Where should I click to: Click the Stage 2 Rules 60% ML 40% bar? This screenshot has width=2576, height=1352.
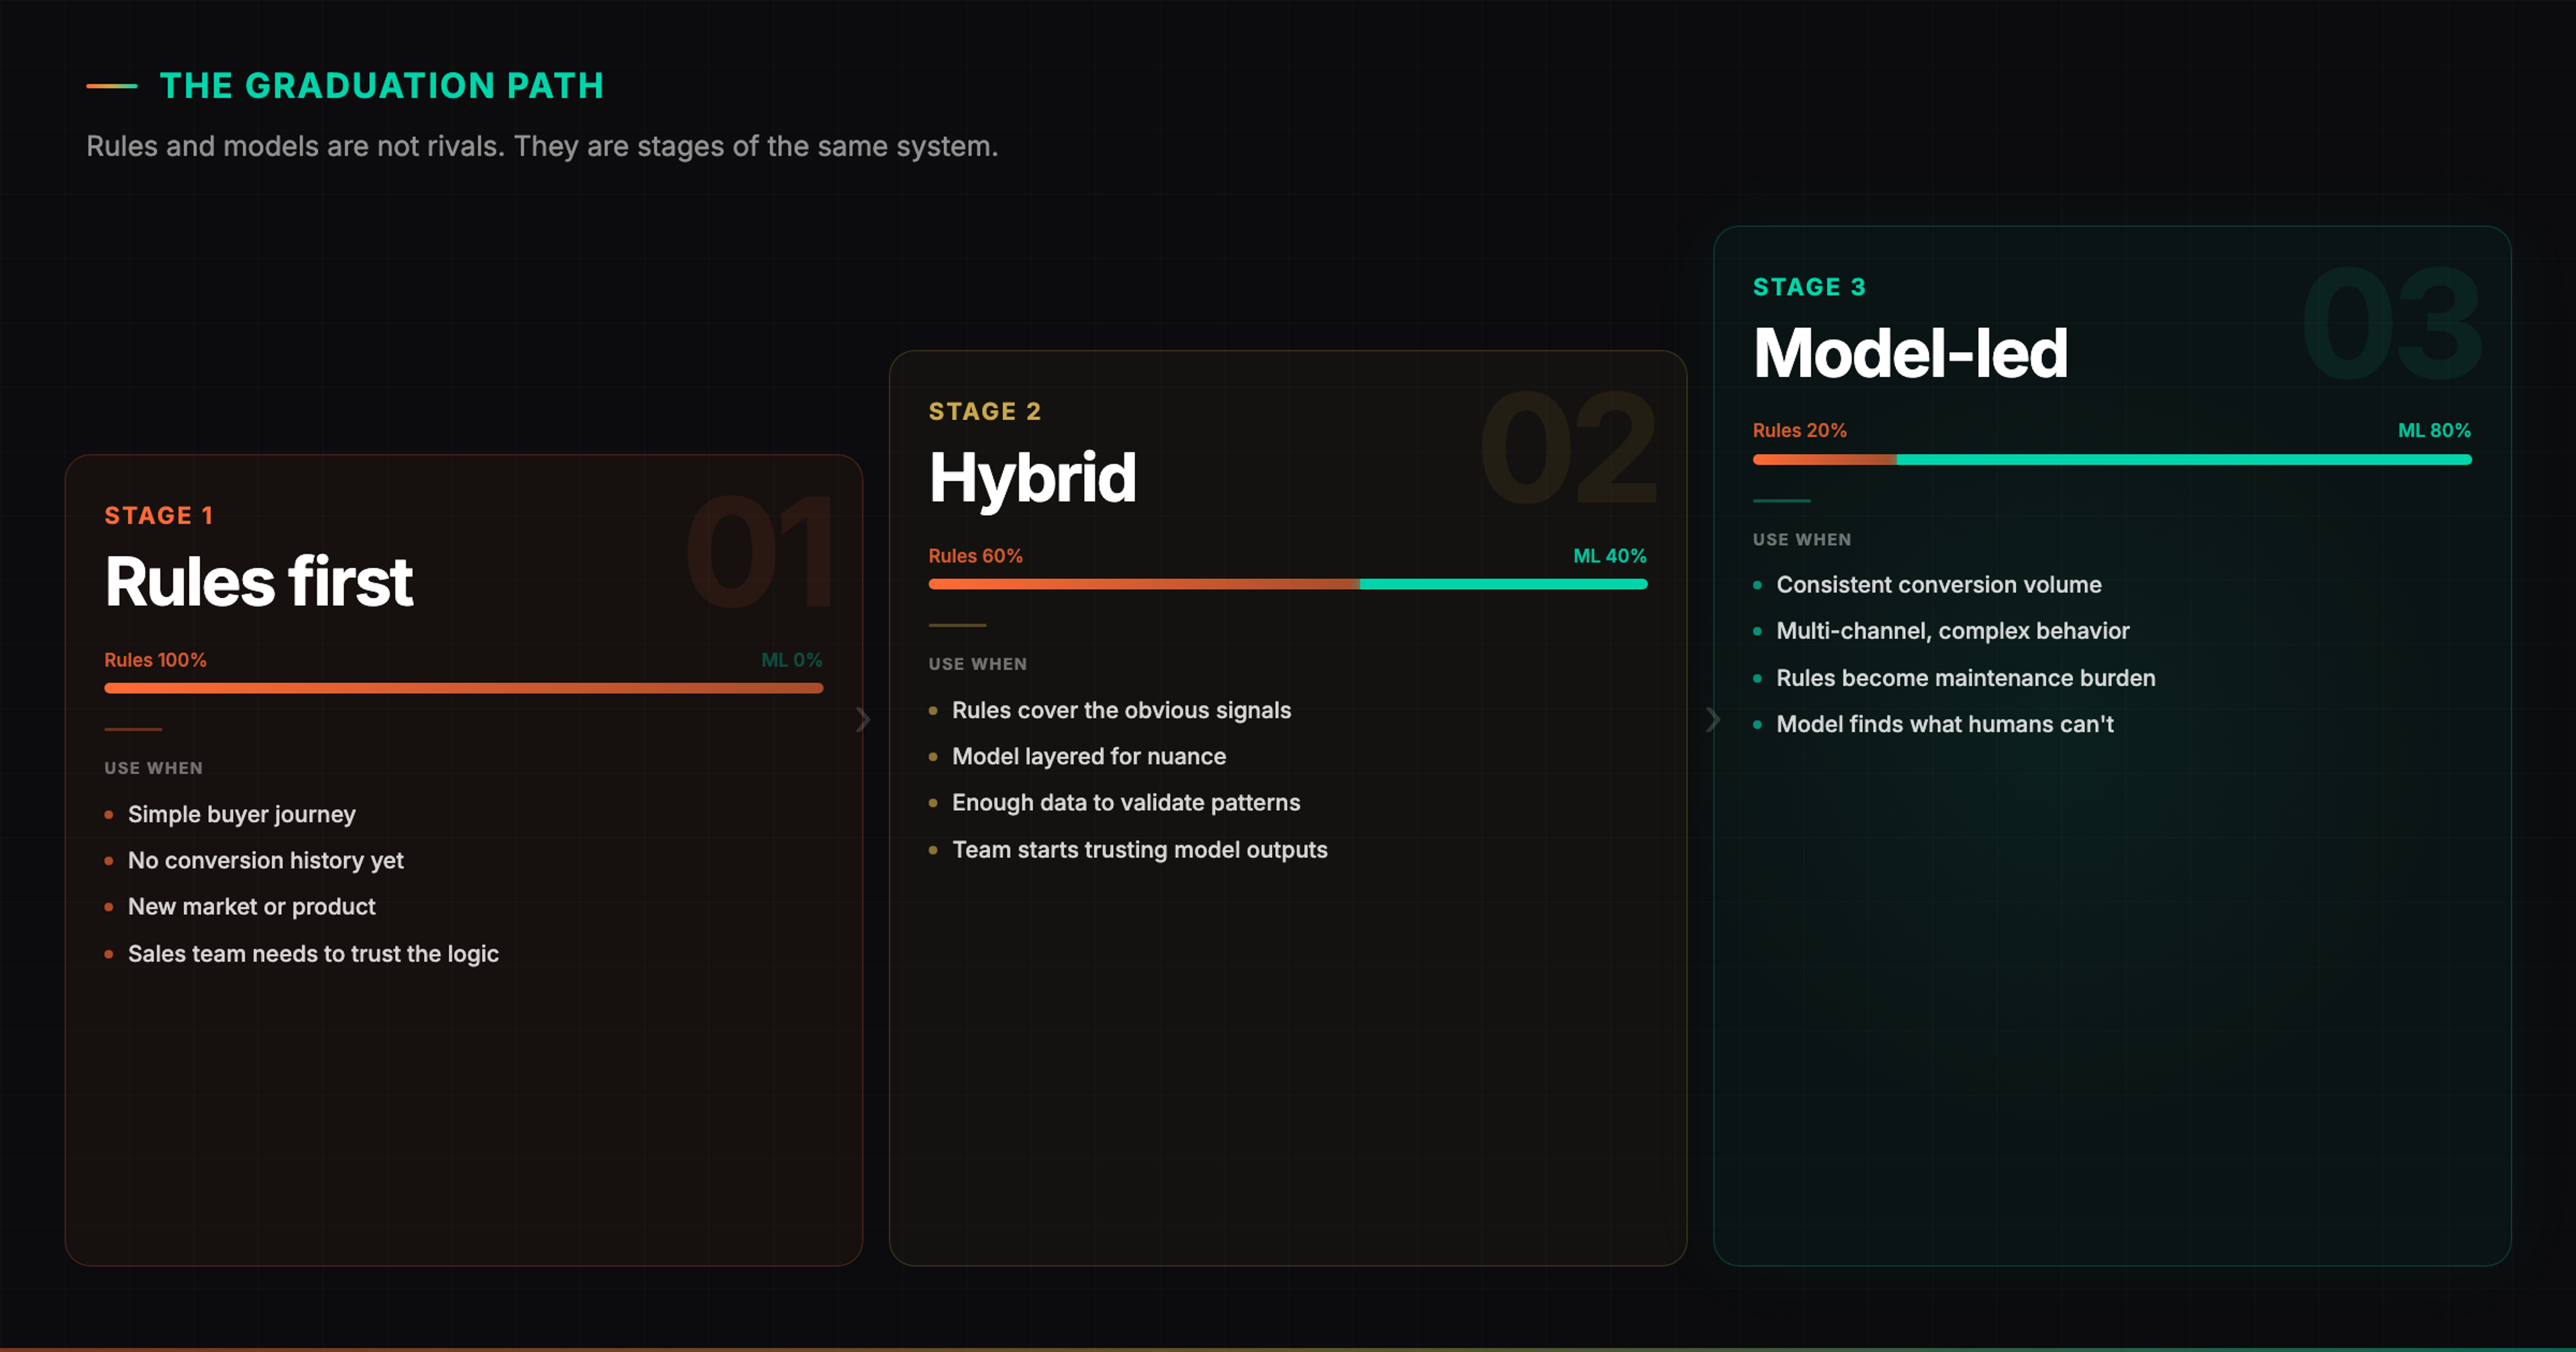tap(1288, 584)
